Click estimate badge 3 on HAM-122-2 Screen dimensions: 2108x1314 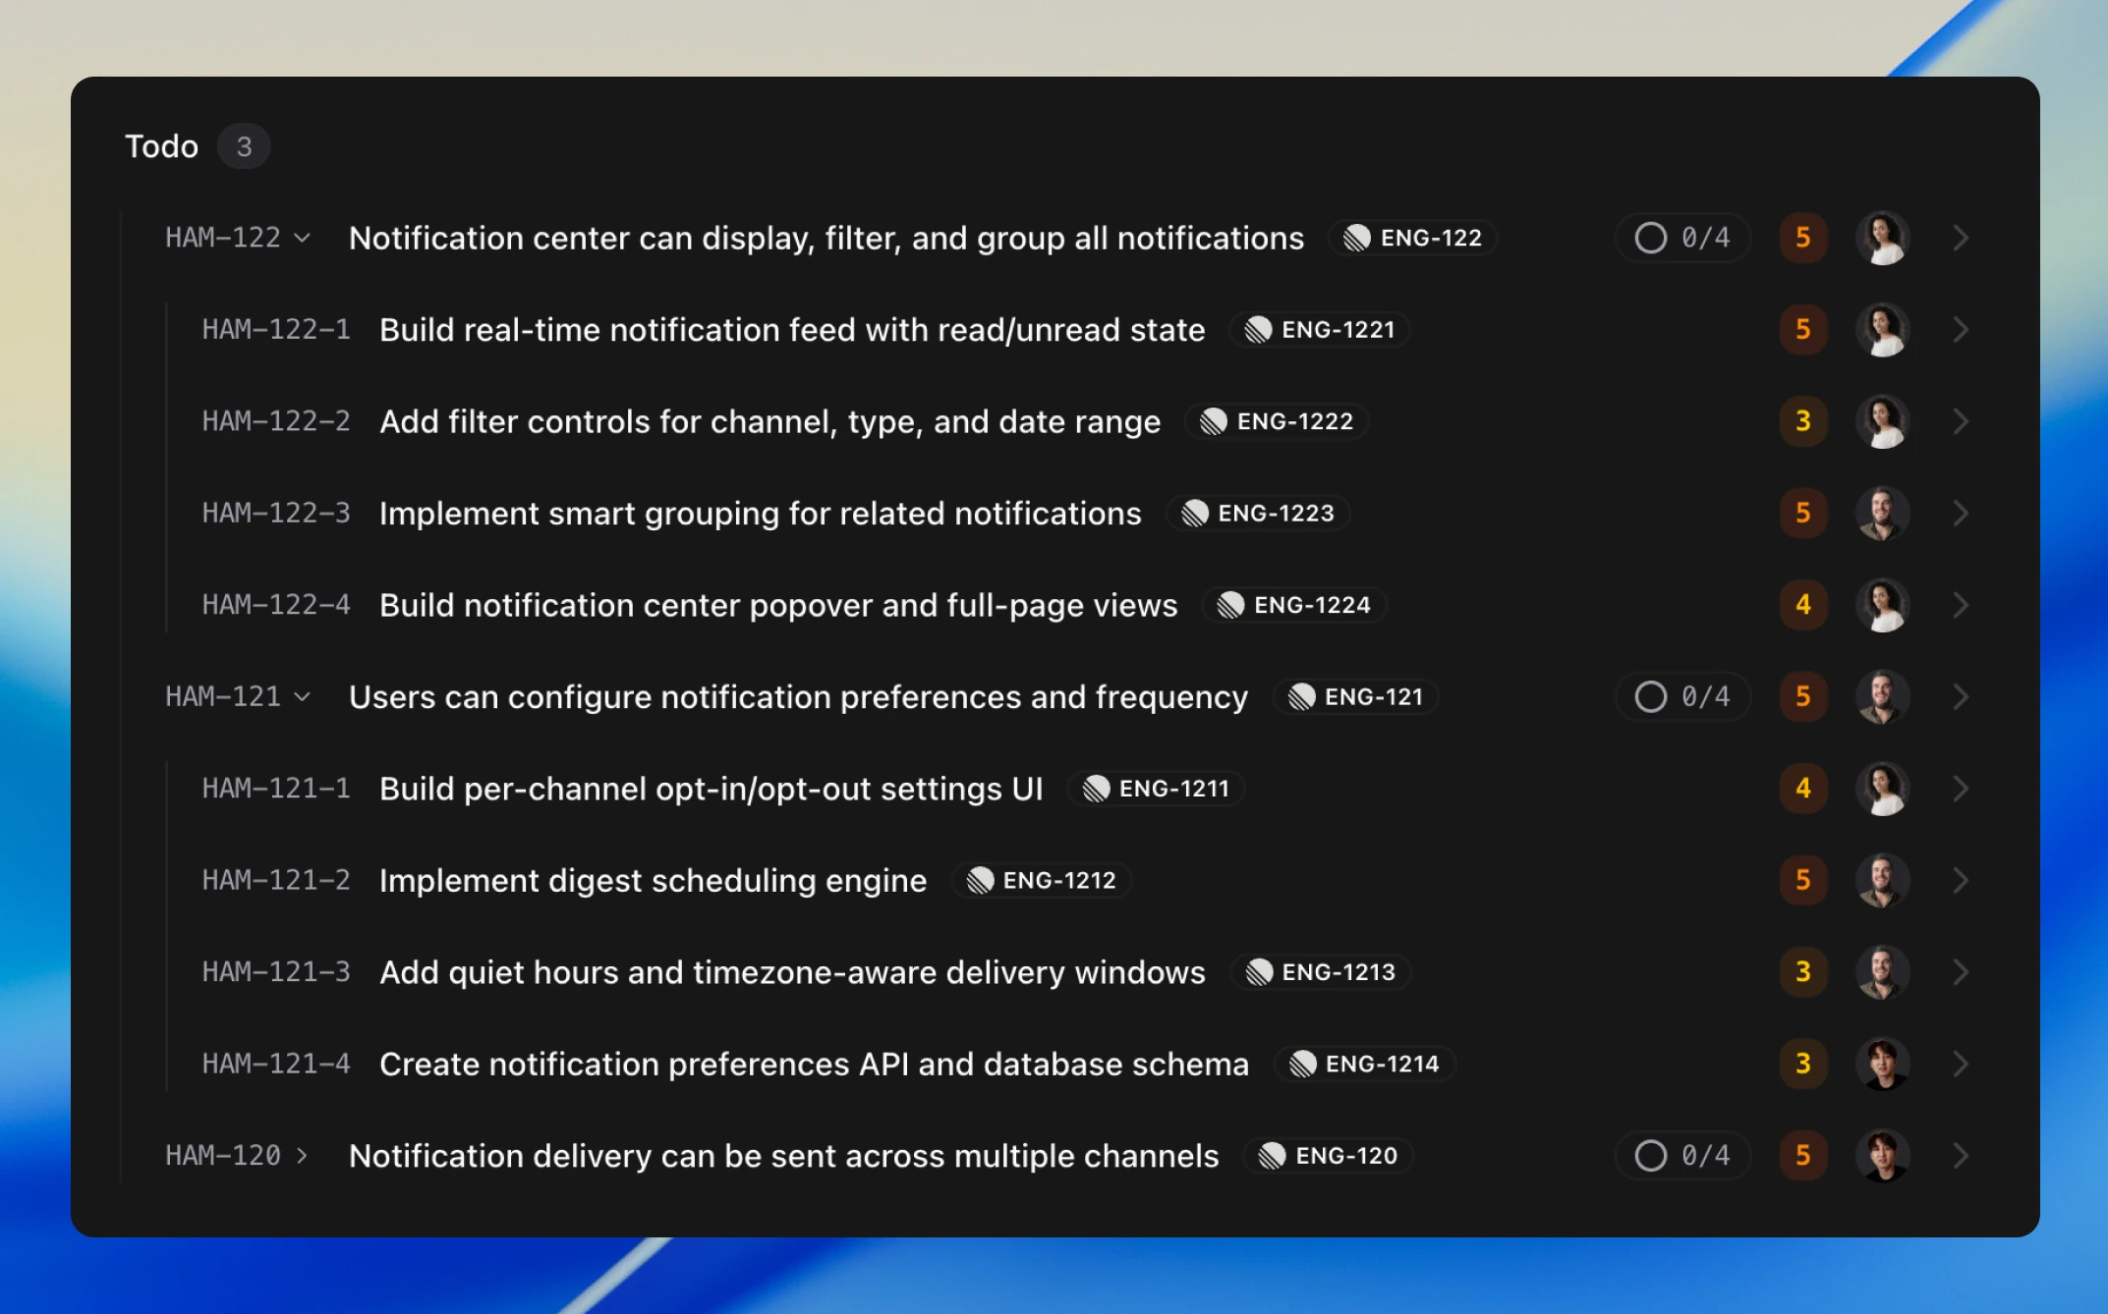pyautogui.click(x=1803, y=421)
